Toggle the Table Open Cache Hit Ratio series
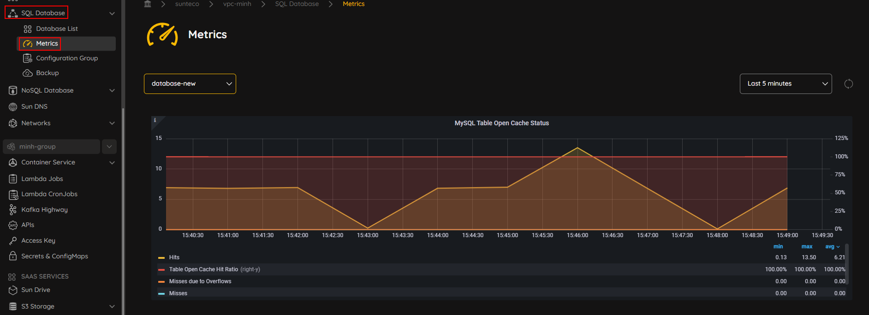This screenshot has height=315, width=869. pos(203,269)
